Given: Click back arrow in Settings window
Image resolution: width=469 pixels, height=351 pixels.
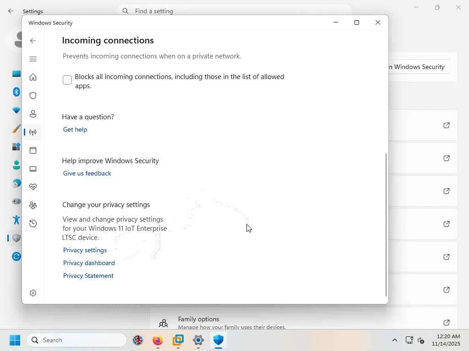Looking at the screenshot, I should pos(11,11).
